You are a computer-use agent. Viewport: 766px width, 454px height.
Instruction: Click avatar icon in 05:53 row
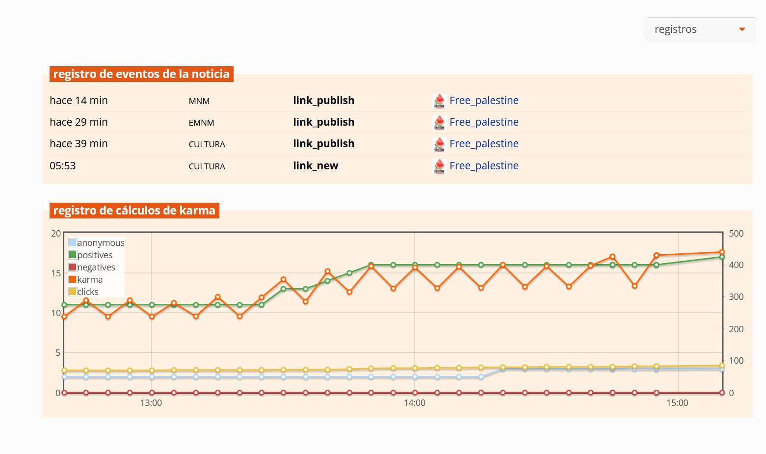coord(439,166)
